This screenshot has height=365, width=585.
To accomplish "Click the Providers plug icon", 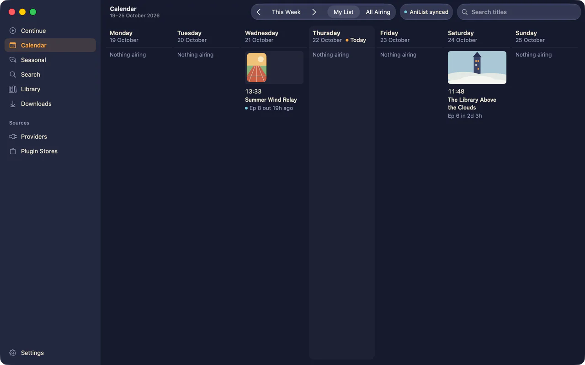I will (13, 136).
